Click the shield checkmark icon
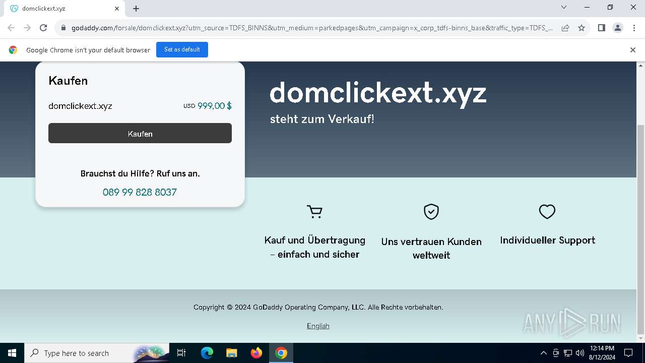This screenshot has width=645, height=363. coord(431,212)
